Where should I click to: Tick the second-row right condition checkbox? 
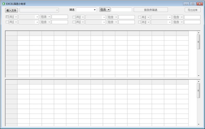point(139,22)
